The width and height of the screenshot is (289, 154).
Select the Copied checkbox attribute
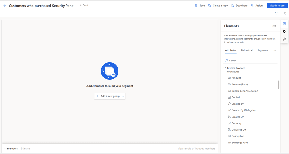coord(235,97)
